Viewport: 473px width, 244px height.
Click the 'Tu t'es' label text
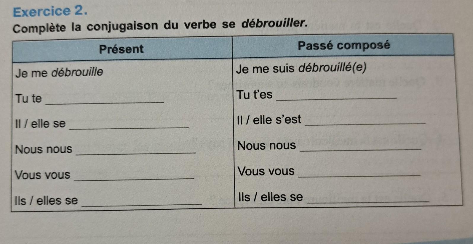(x=255, y=95)
